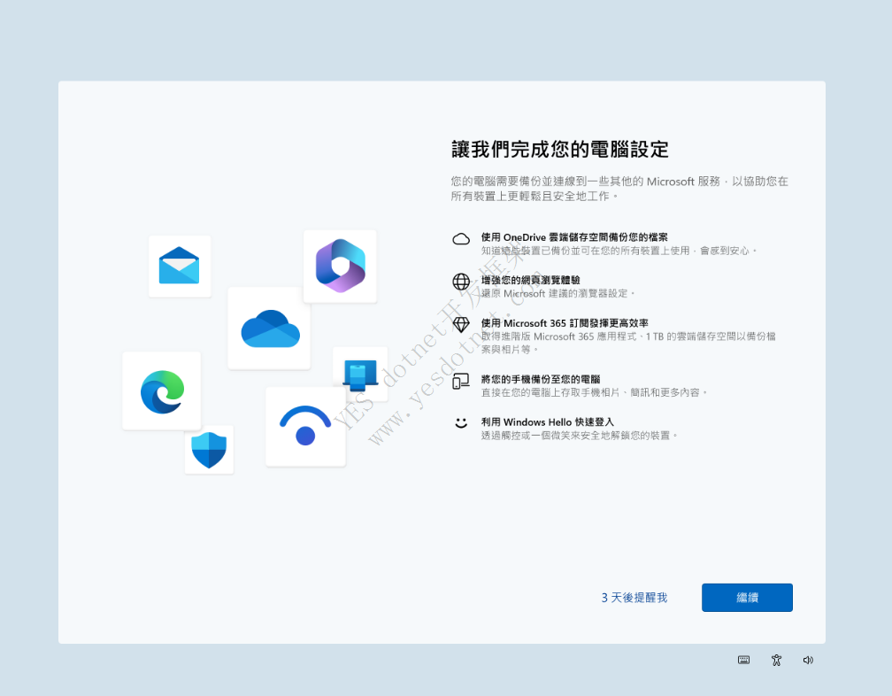Click the accessibility icon in the corner

coord(776,660)
